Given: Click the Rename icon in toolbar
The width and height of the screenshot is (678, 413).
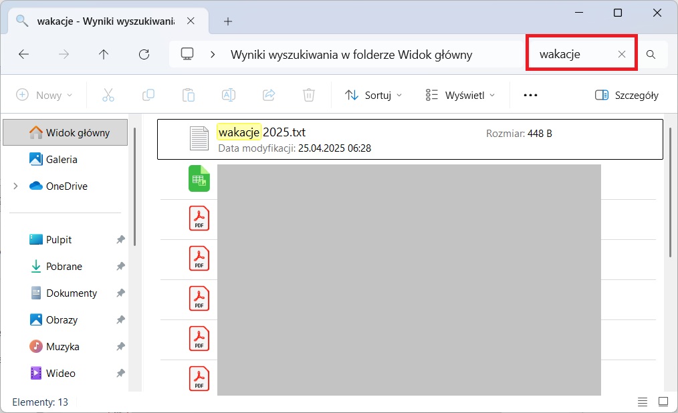Looking at the screenshot, I should tap(229, 95).
